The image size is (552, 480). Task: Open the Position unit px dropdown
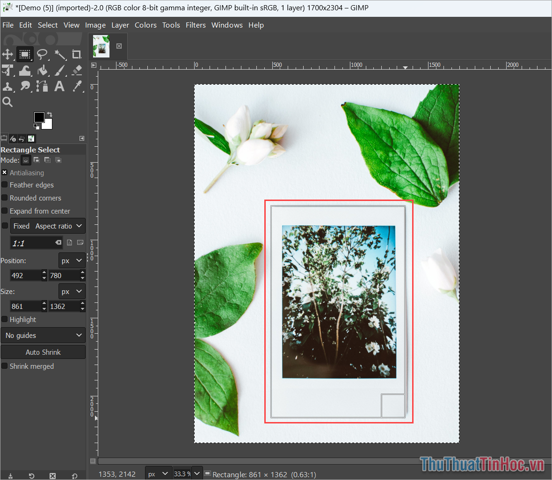[72, 261]
